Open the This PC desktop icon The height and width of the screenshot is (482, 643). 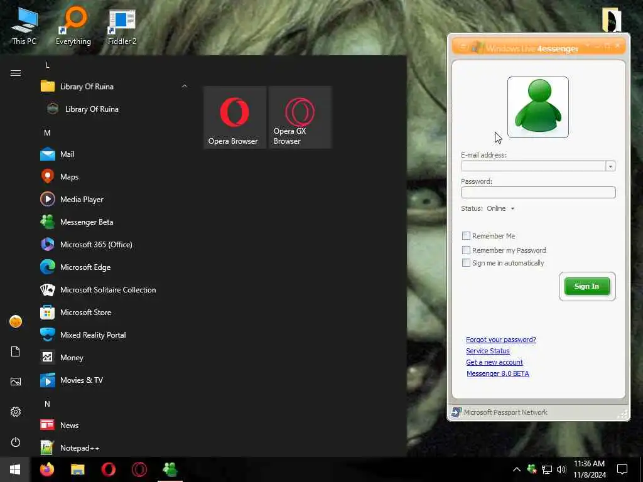[24, 26]
